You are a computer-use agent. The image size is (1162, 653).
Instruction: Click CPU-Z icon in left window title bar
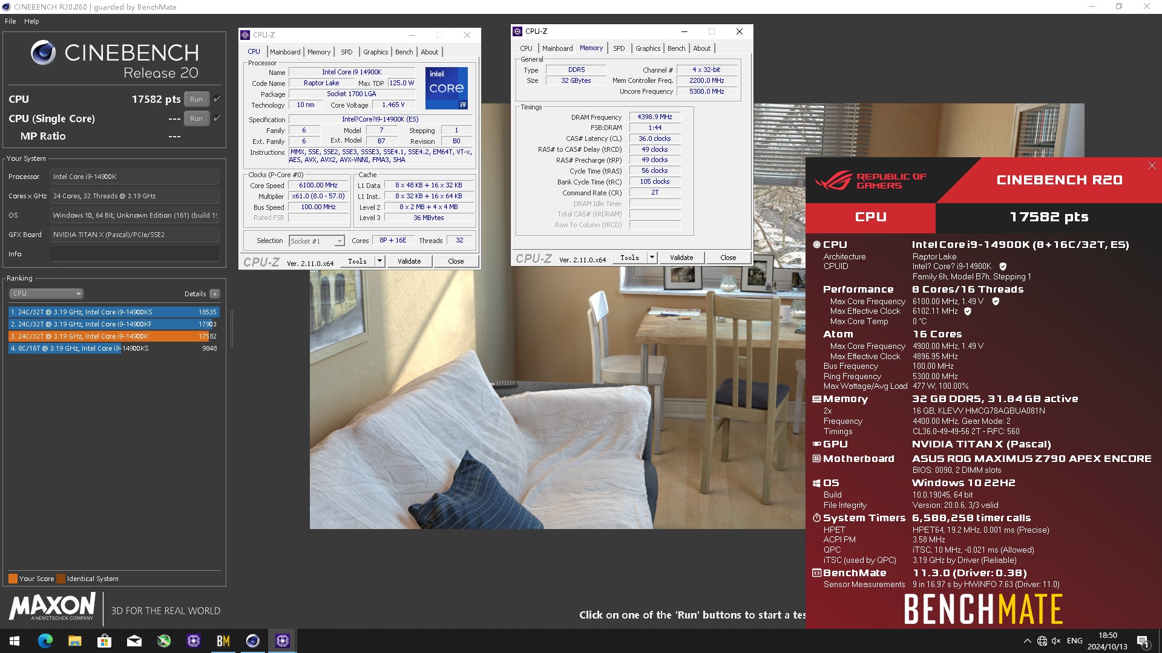coord(246,35)
